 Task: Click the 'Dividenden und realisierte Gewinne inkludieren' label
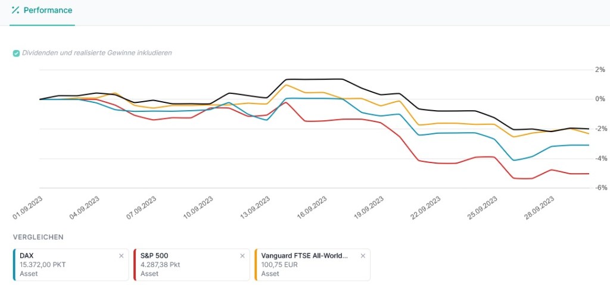point(97,53)
